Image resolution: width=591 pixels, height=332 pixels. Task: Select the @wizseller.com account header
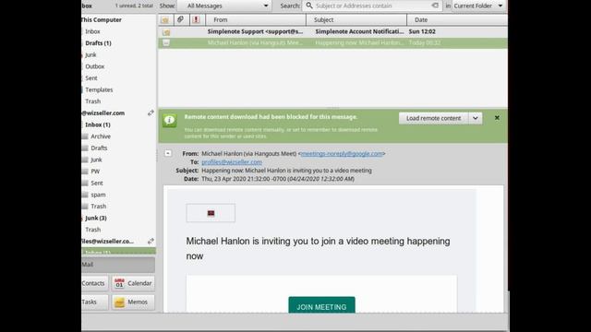(x=103, y=113)
